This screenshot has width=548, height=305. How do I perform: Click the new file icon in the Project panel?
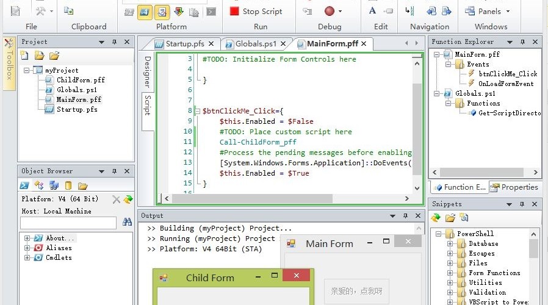[x=24, y=55]
